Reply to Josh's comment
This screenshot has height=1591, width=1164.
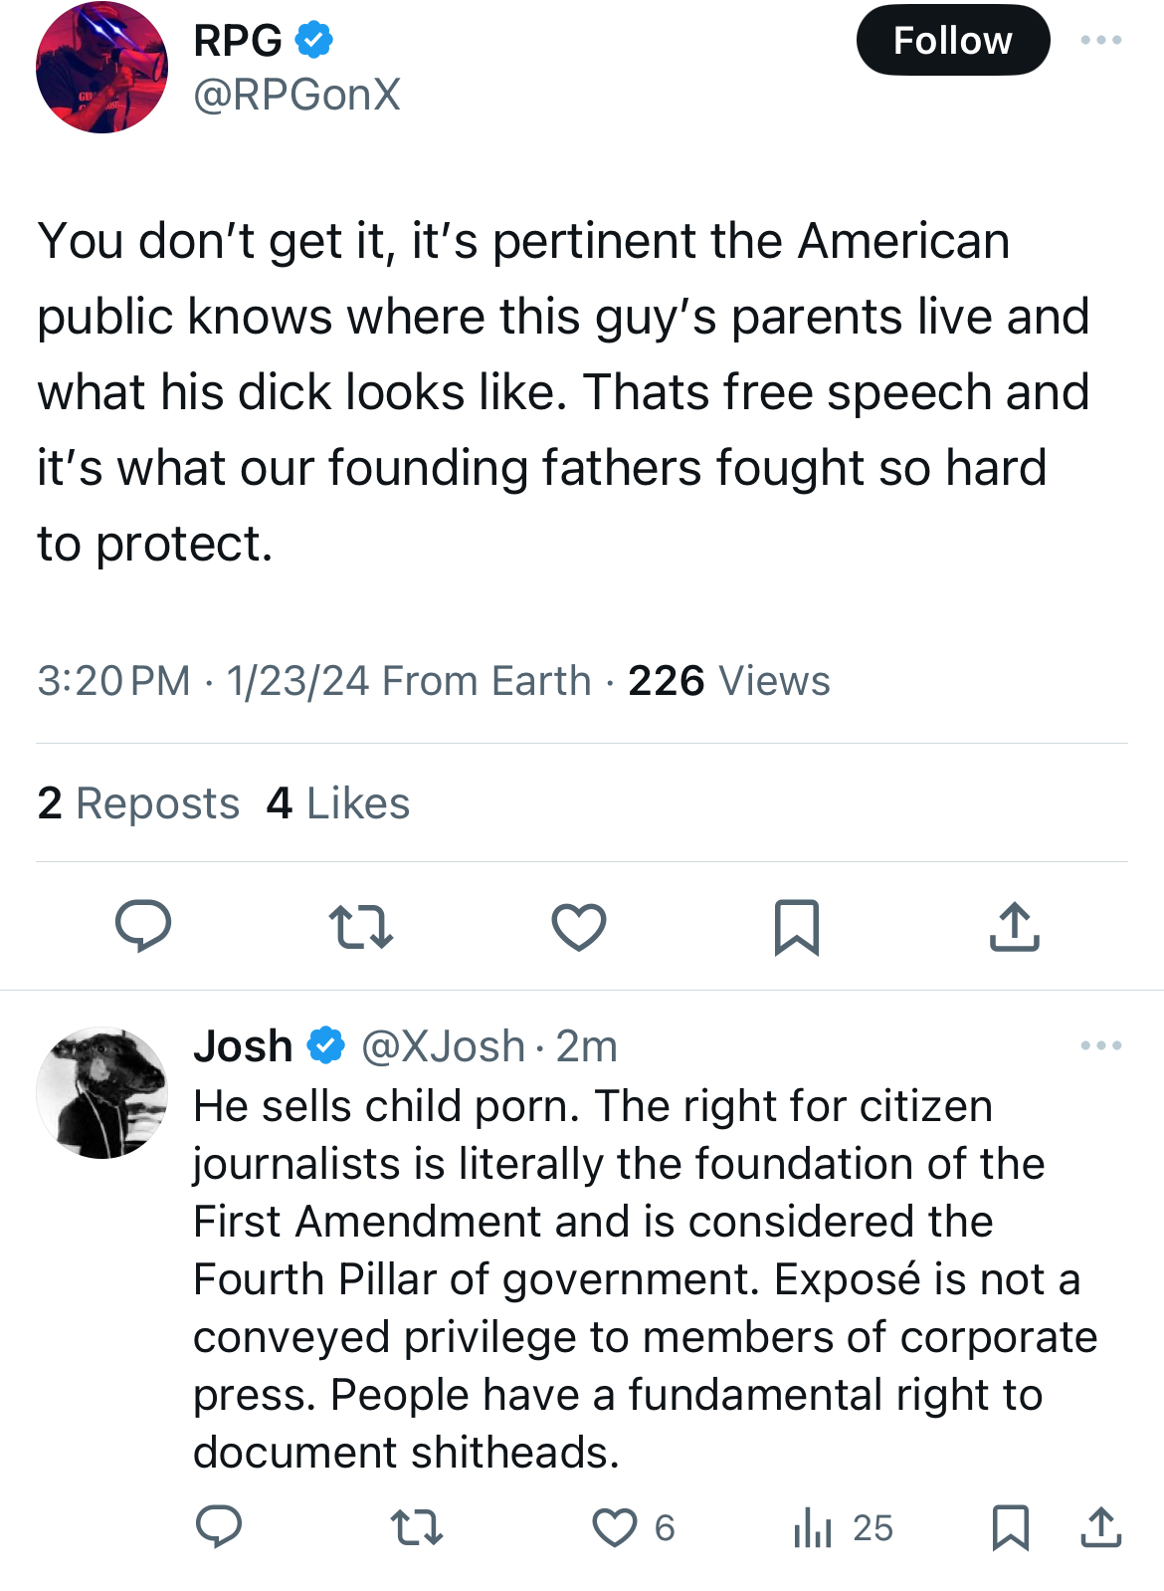pyautogui.click(x=219, y=1527)
